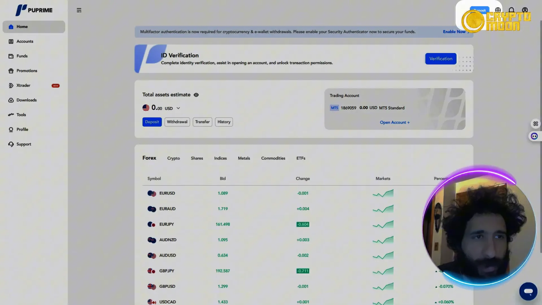Click the AUDUSD flag icon

152,256
